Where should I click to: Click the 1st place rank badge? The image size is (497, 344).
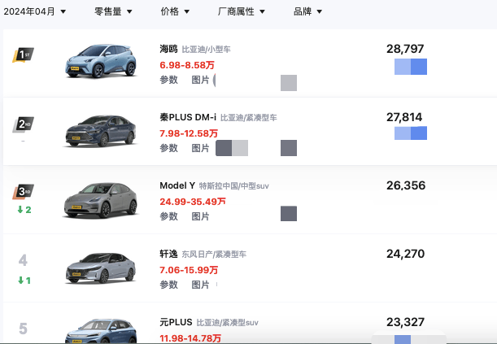point(23,55)
